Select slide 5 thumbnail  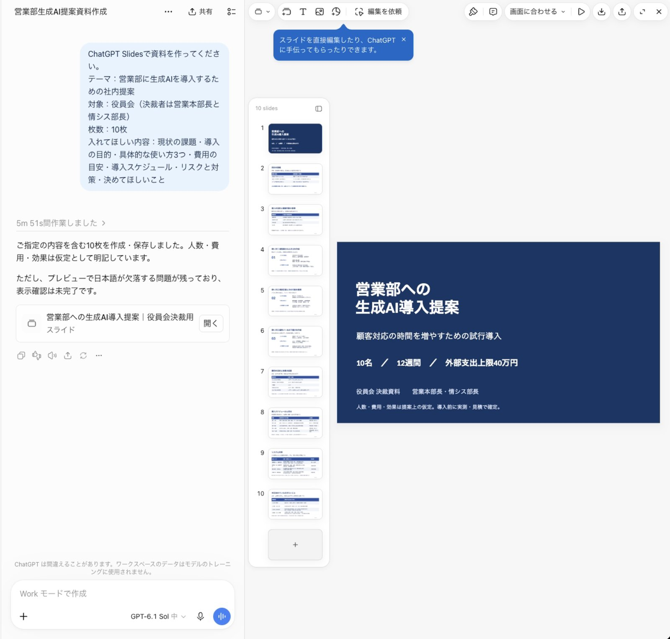(295, 301)
